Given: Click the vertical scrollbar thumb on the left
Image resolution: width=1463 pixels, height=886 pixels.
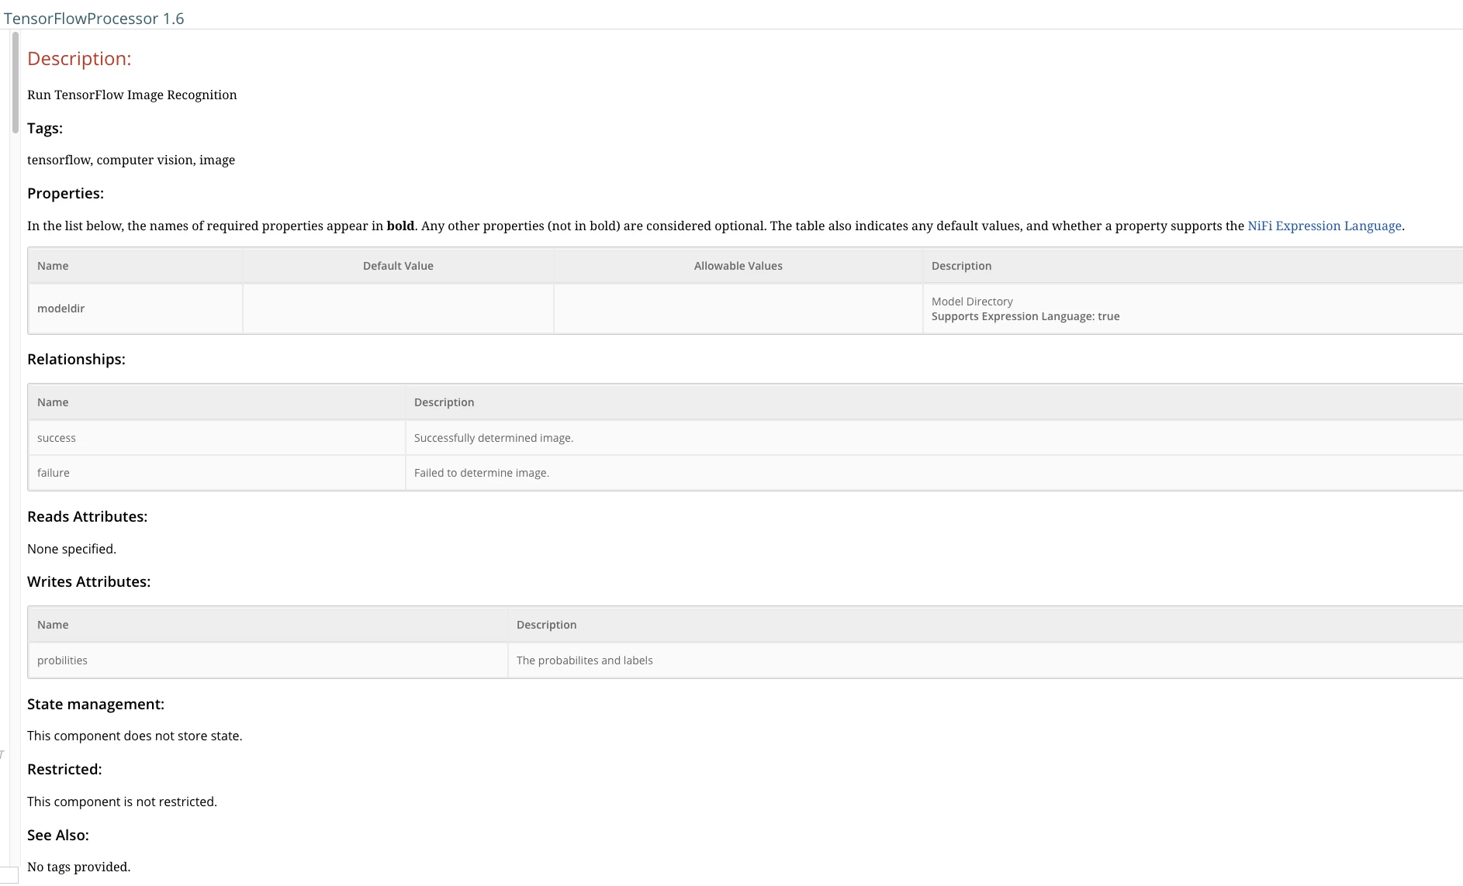Looking at the screenshot, I should click(15, 82).
